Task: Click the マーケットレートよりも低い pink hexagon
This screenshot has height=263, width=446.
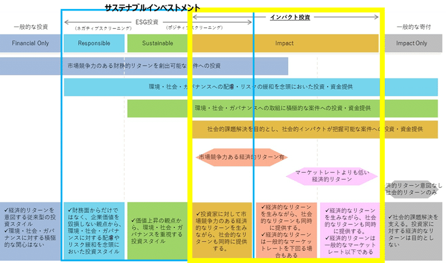Action: click(x=332, y=176)
